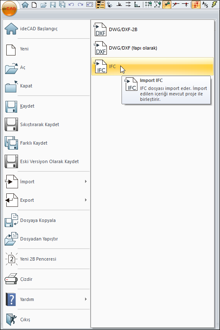The image size is (220, 330).
Task: Expand the Yardım submenu arrow
Action: [86, 299]
